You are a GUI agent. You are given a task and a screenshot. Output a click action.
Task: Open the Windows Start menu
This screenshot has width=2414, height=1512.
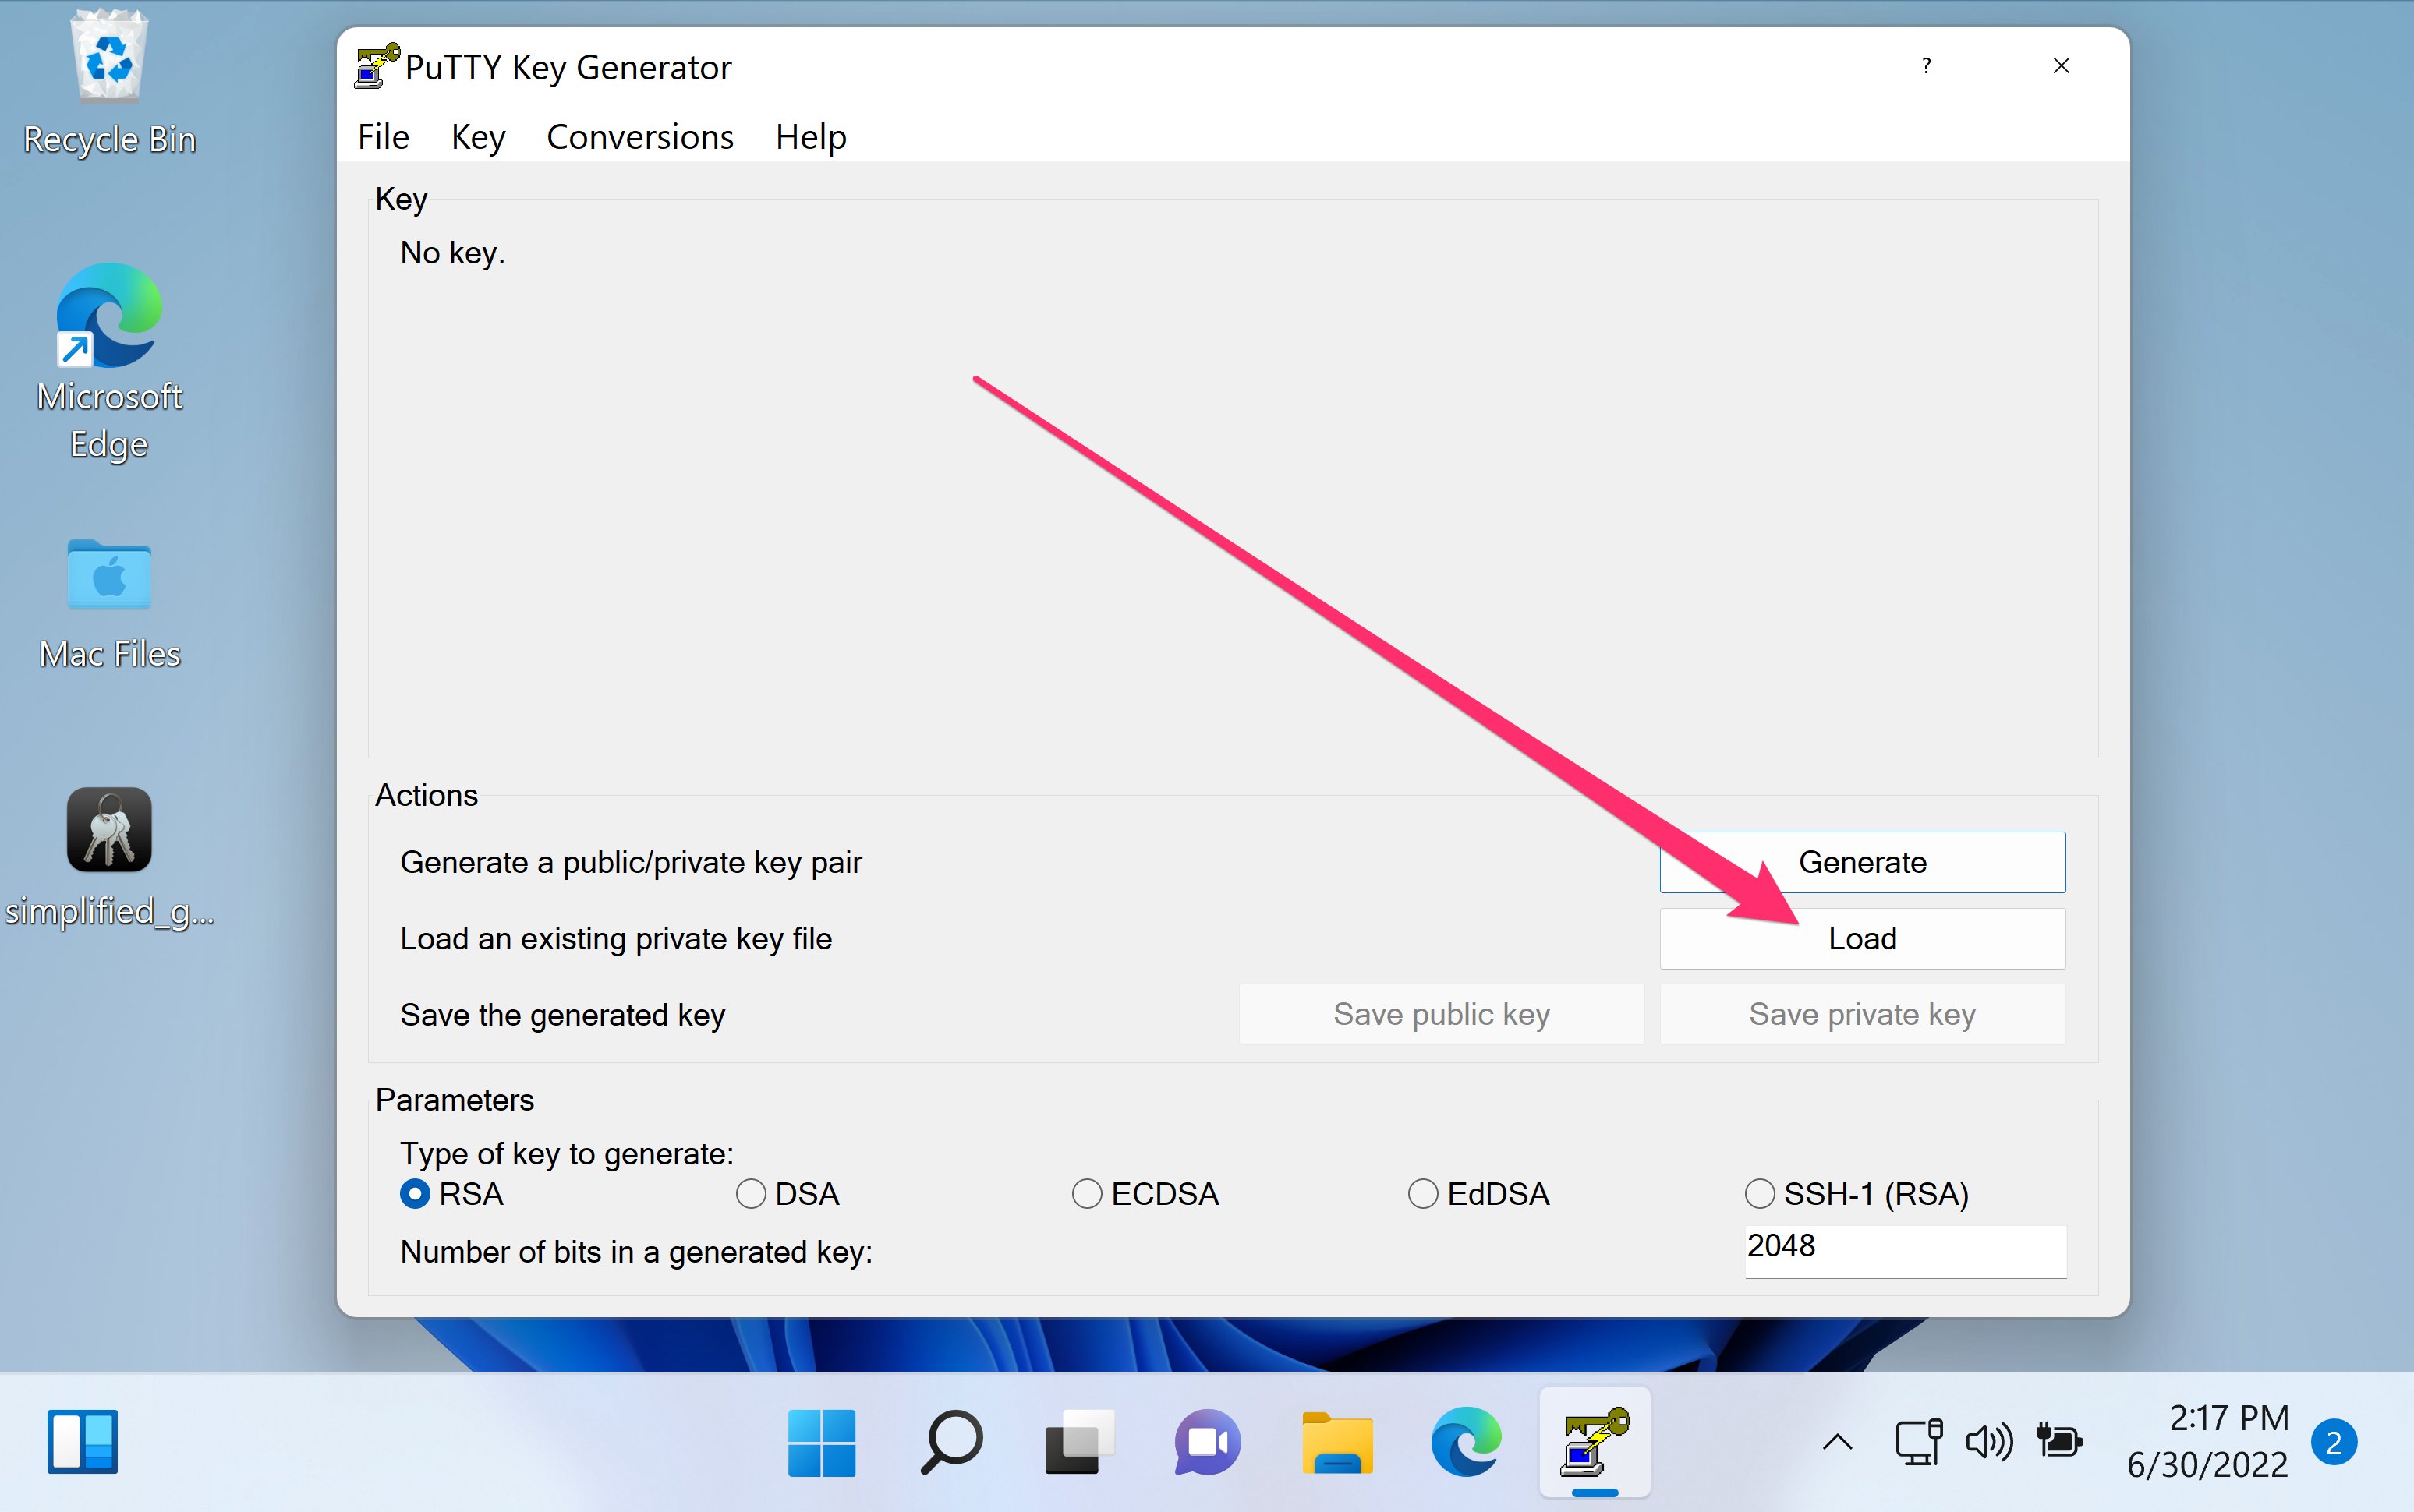tap(821, 1442)
